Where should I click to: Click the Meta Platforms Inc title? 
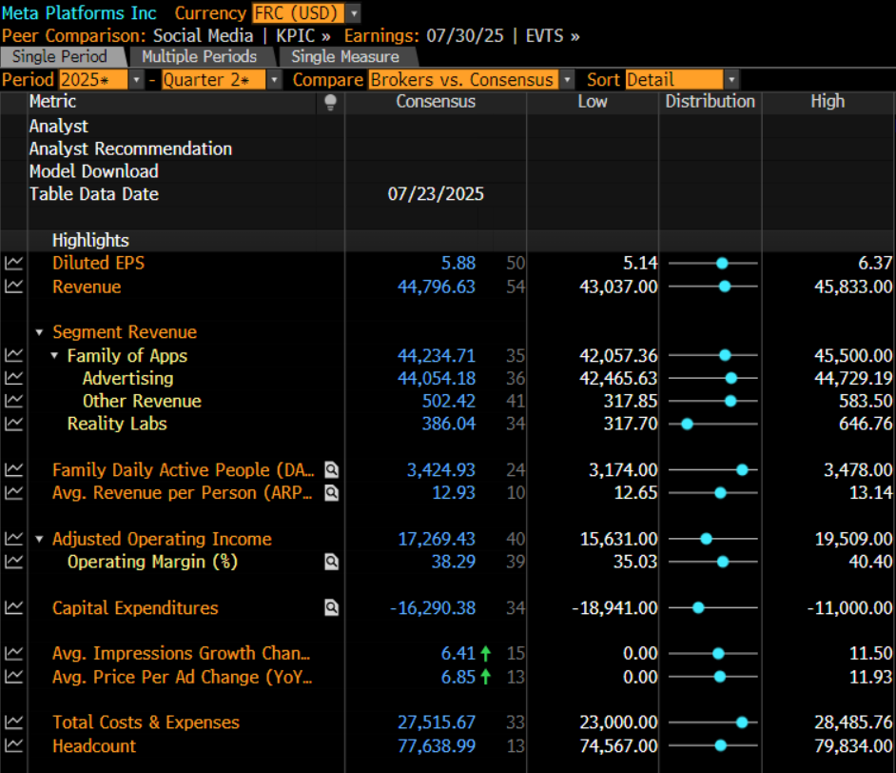click(x=79, y=12)
